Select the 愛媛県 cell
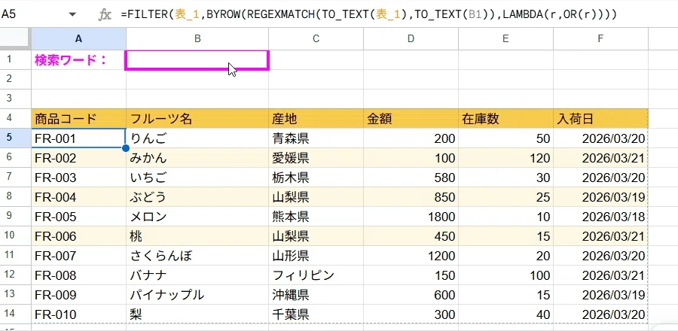Viewport: 678px width, 331px height. click(x=316, y=158)
